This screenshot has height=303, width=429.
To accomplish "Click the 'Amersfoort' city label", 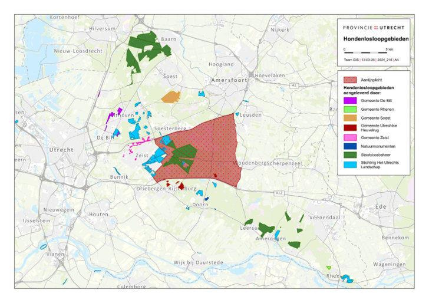I will point(229,80).
